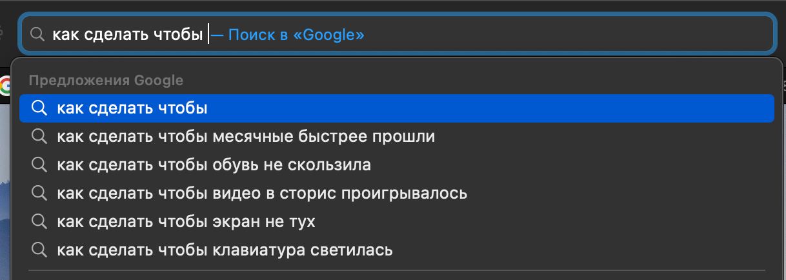This screenshot has width=786, height=280.
Task: Click magnifier icon next to «месячные быстрее прошли» suggestion
Action: (39, 137)
